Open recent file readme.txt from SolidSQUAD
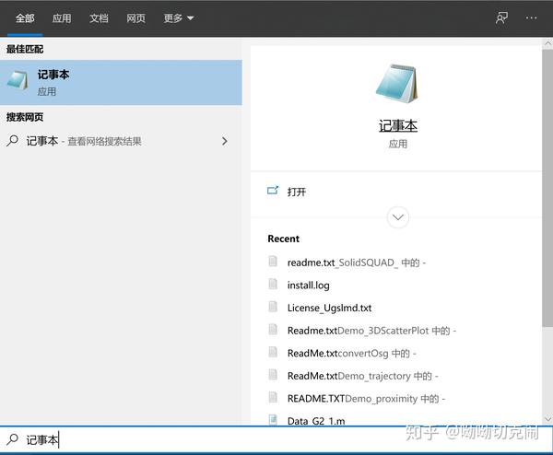This screenshot has width=553, height=455. pos(356,262)
